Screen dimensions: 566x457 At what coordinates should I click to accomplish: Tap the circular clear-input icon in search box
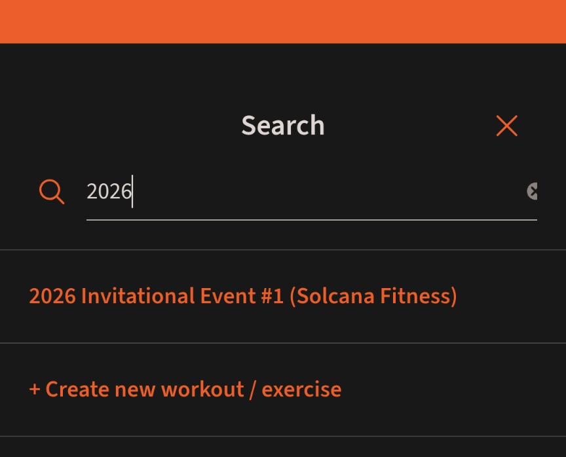pyautogui.click(x=532, y=192)
